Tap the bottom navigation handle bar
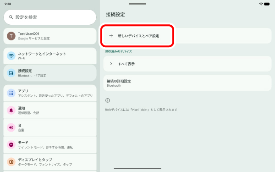The height and width of the screenshot is (172, 275). [137, 168]
